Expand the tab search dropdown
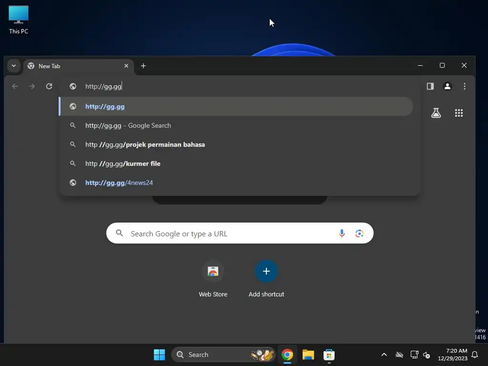The width and height of the screenshot is (488, 366). pos(14,66)
